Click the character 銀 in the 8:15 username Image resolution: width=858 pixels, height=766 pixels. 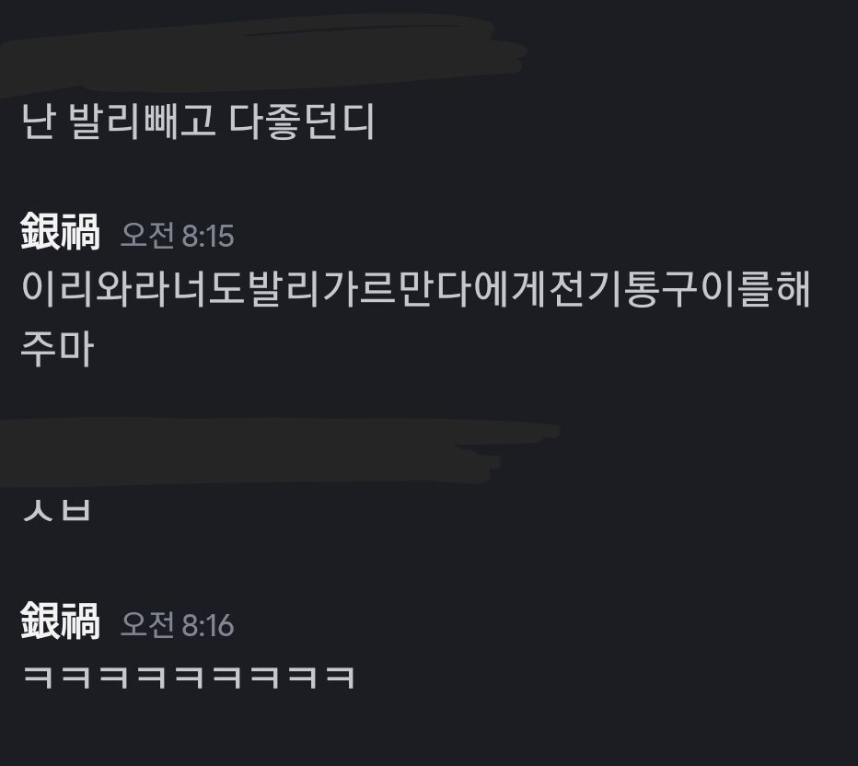40,232
